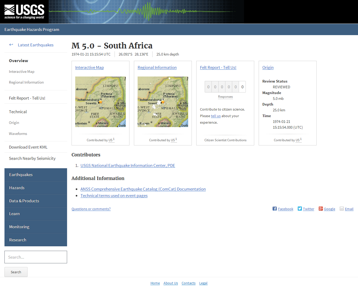This screenshot has height=289, width=358.
Task: Click the Regional Information map thumbnail
Action: tap(163, 102)
